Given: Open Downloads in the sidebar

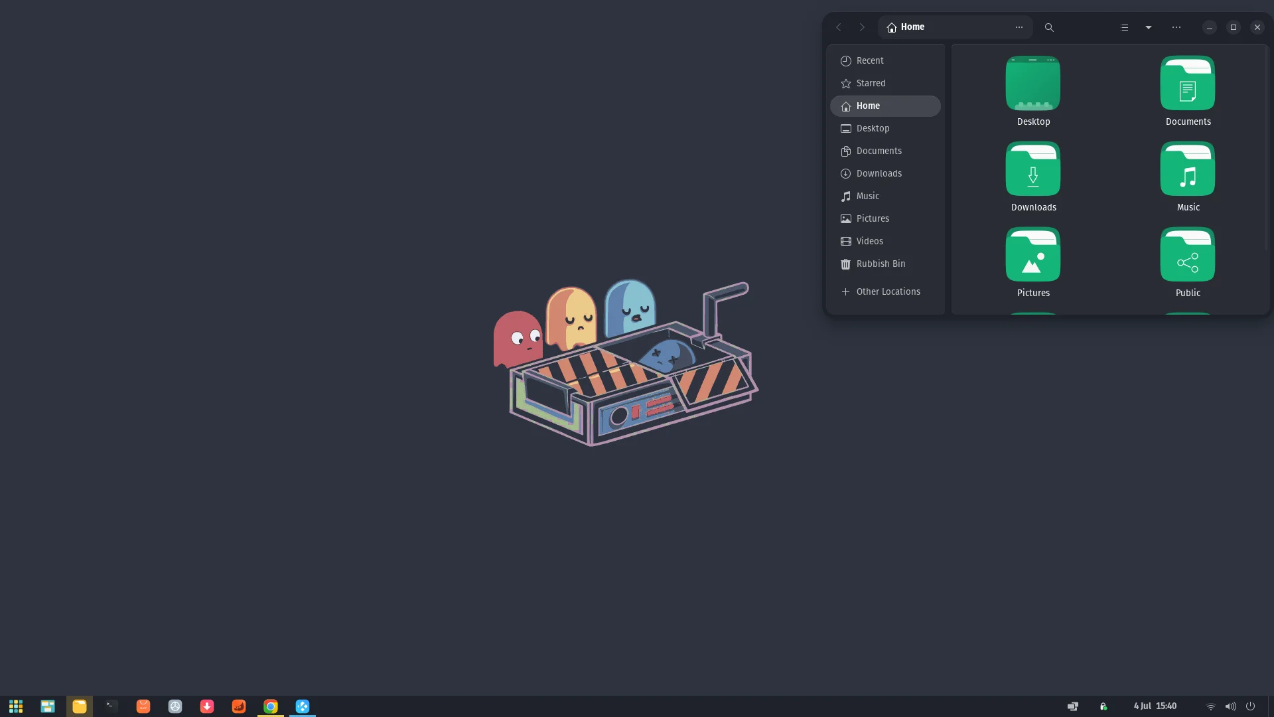Looking at the screenshot, I should point(885,173).
